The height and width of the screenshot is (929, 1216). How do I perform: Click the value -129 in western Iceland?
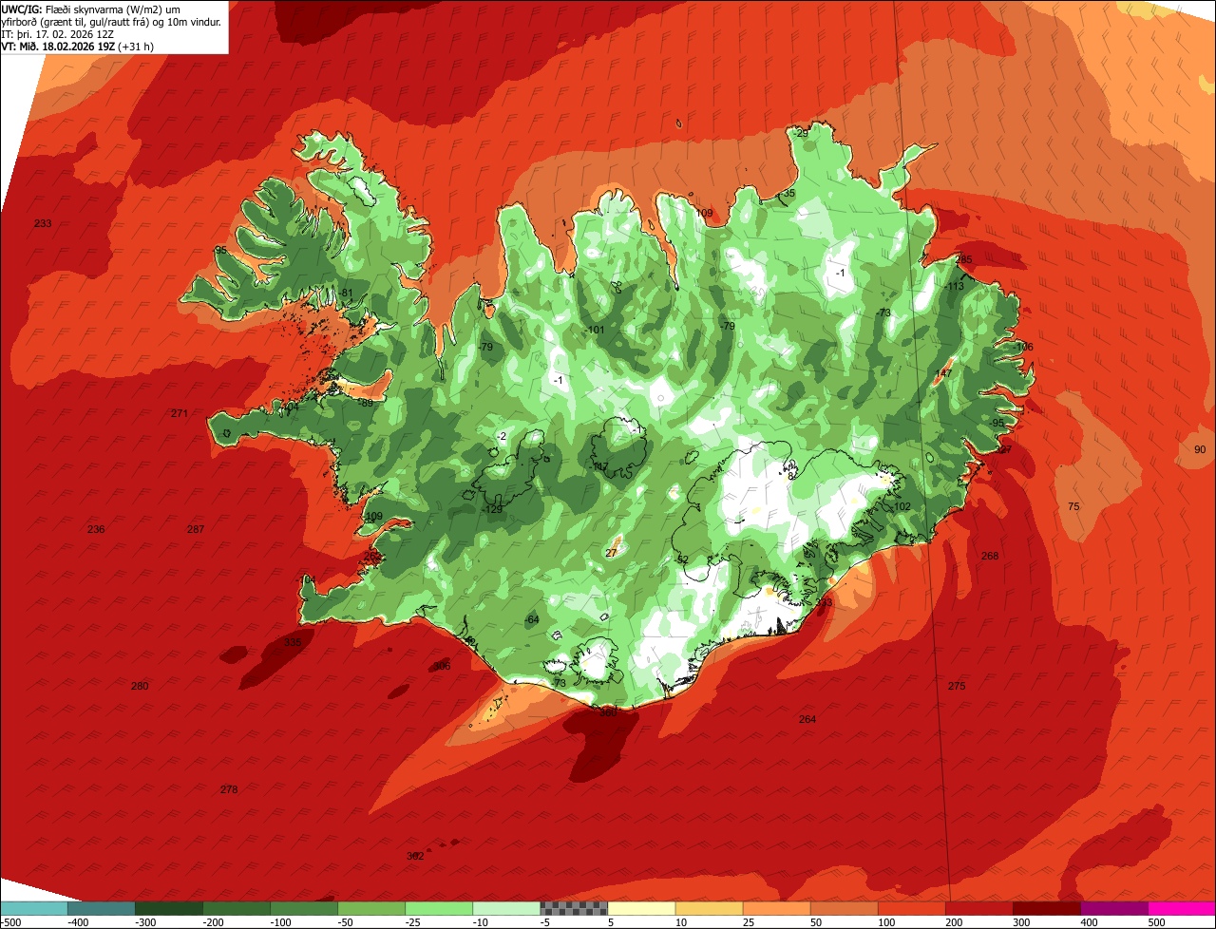point(492,509)
